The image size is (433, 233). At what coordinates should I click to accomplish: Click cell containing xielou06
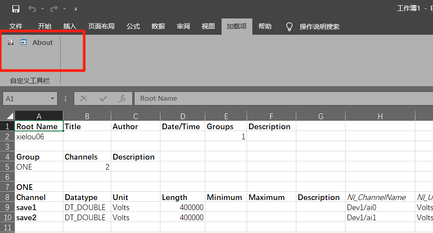[x=39, y=137]
